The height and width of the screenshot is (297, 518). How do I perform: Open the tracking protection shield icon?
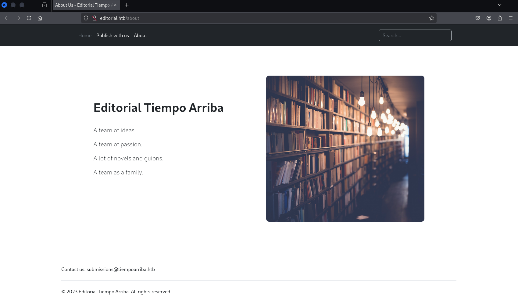tap(86, 18)
